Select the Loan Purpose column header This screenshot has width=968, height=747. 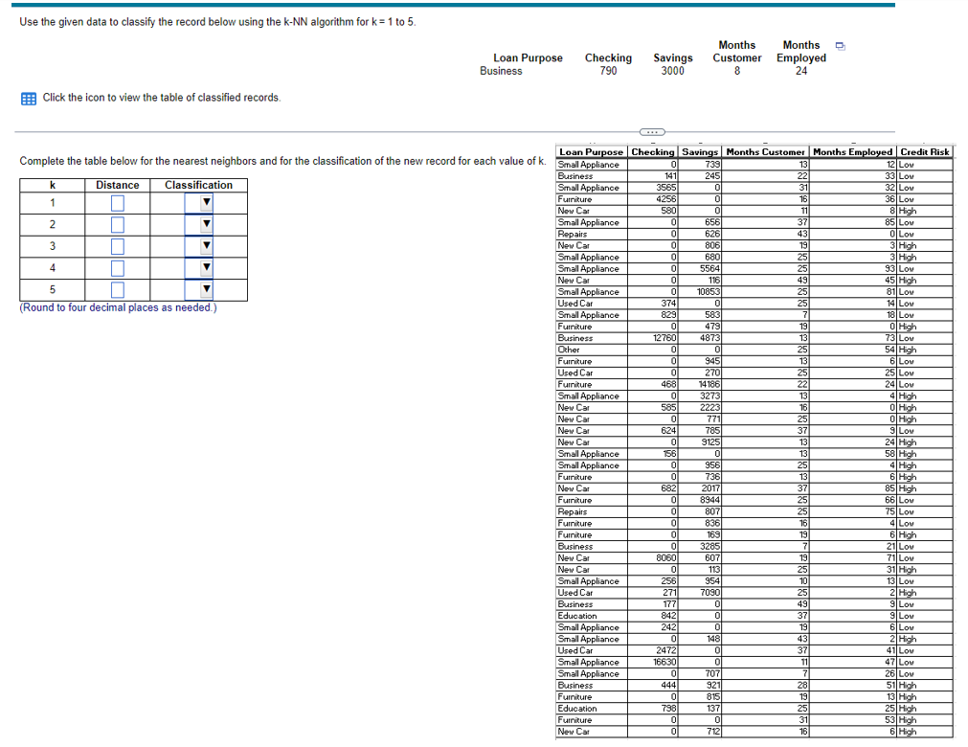click(x=591, y=151)
